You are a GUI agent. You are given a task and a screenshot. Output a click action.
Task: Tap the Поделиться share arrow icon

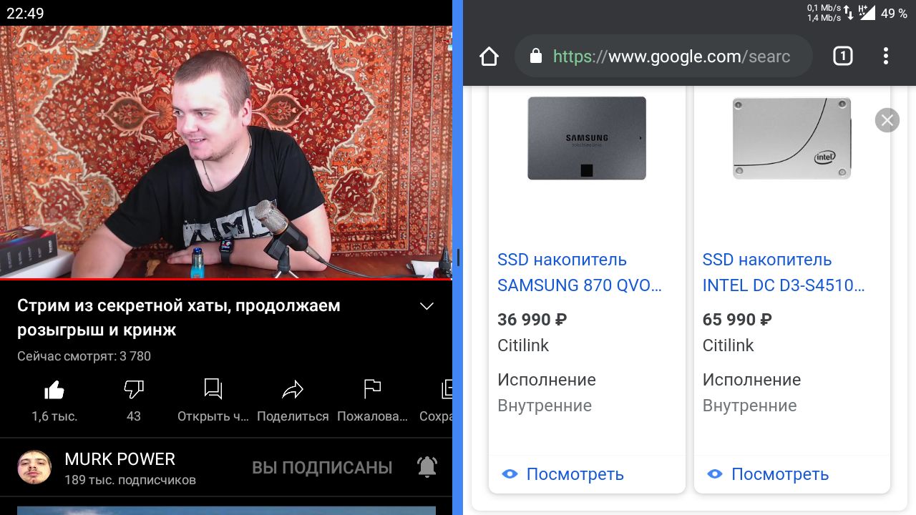pos(293,389)
